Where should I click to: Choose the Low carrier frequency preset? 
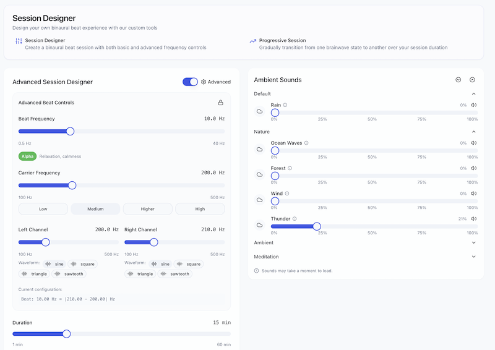[x=43, y=209]
